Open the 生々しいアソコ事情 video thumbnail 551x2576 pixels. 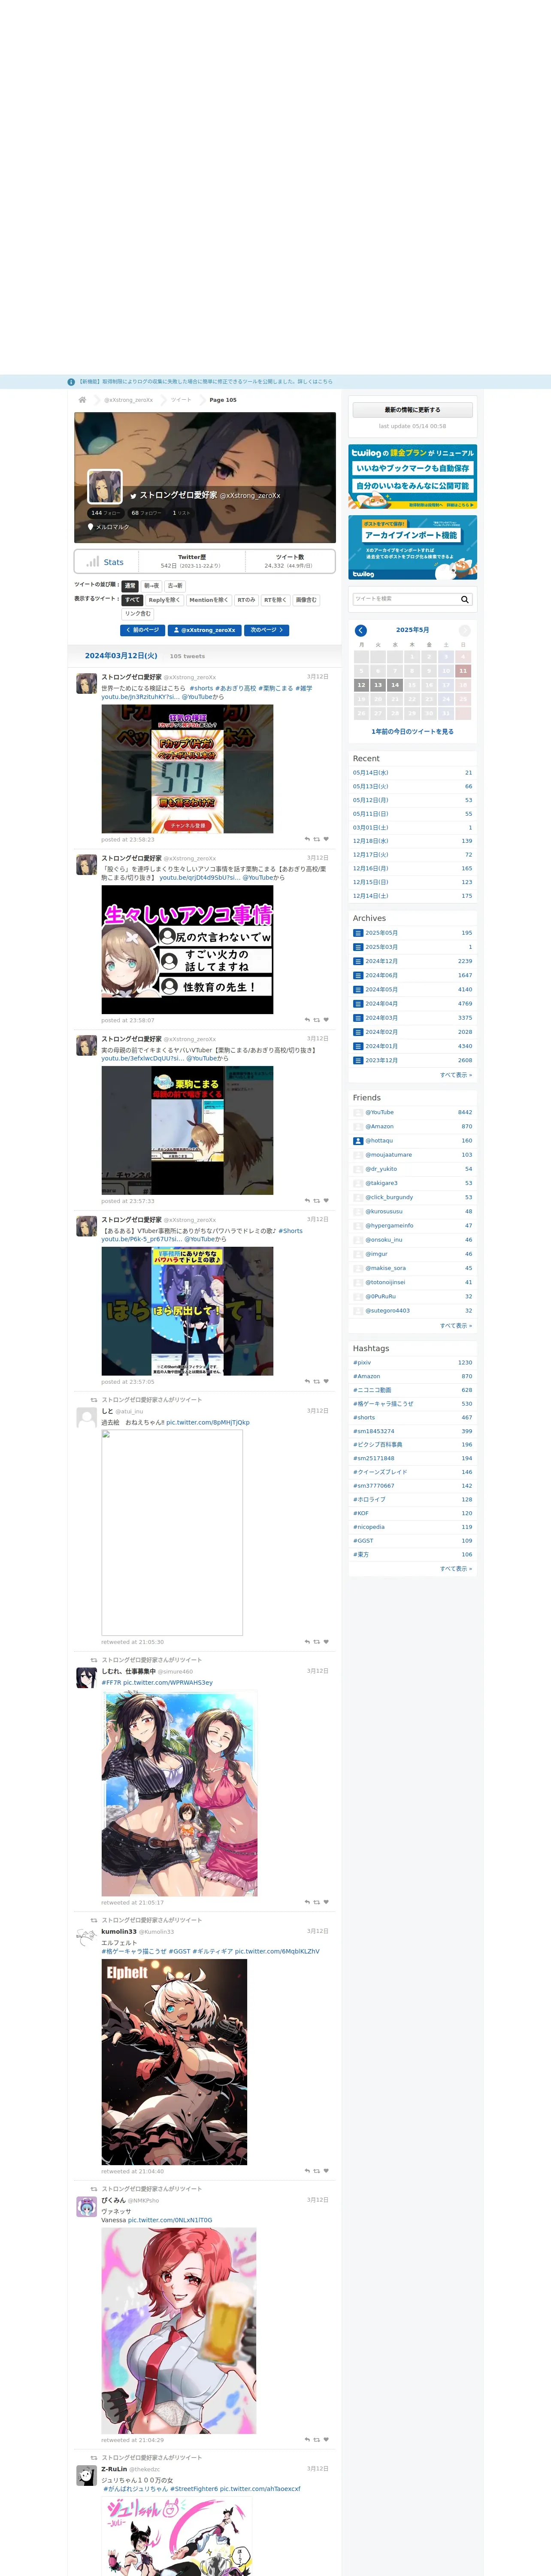tap(187, 950)
